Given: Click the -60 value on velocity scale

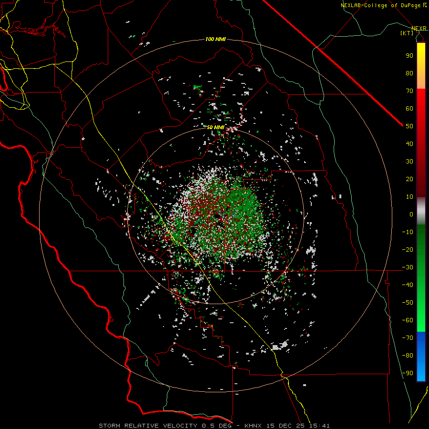Looking at the screenshot, I should point(408,320).
